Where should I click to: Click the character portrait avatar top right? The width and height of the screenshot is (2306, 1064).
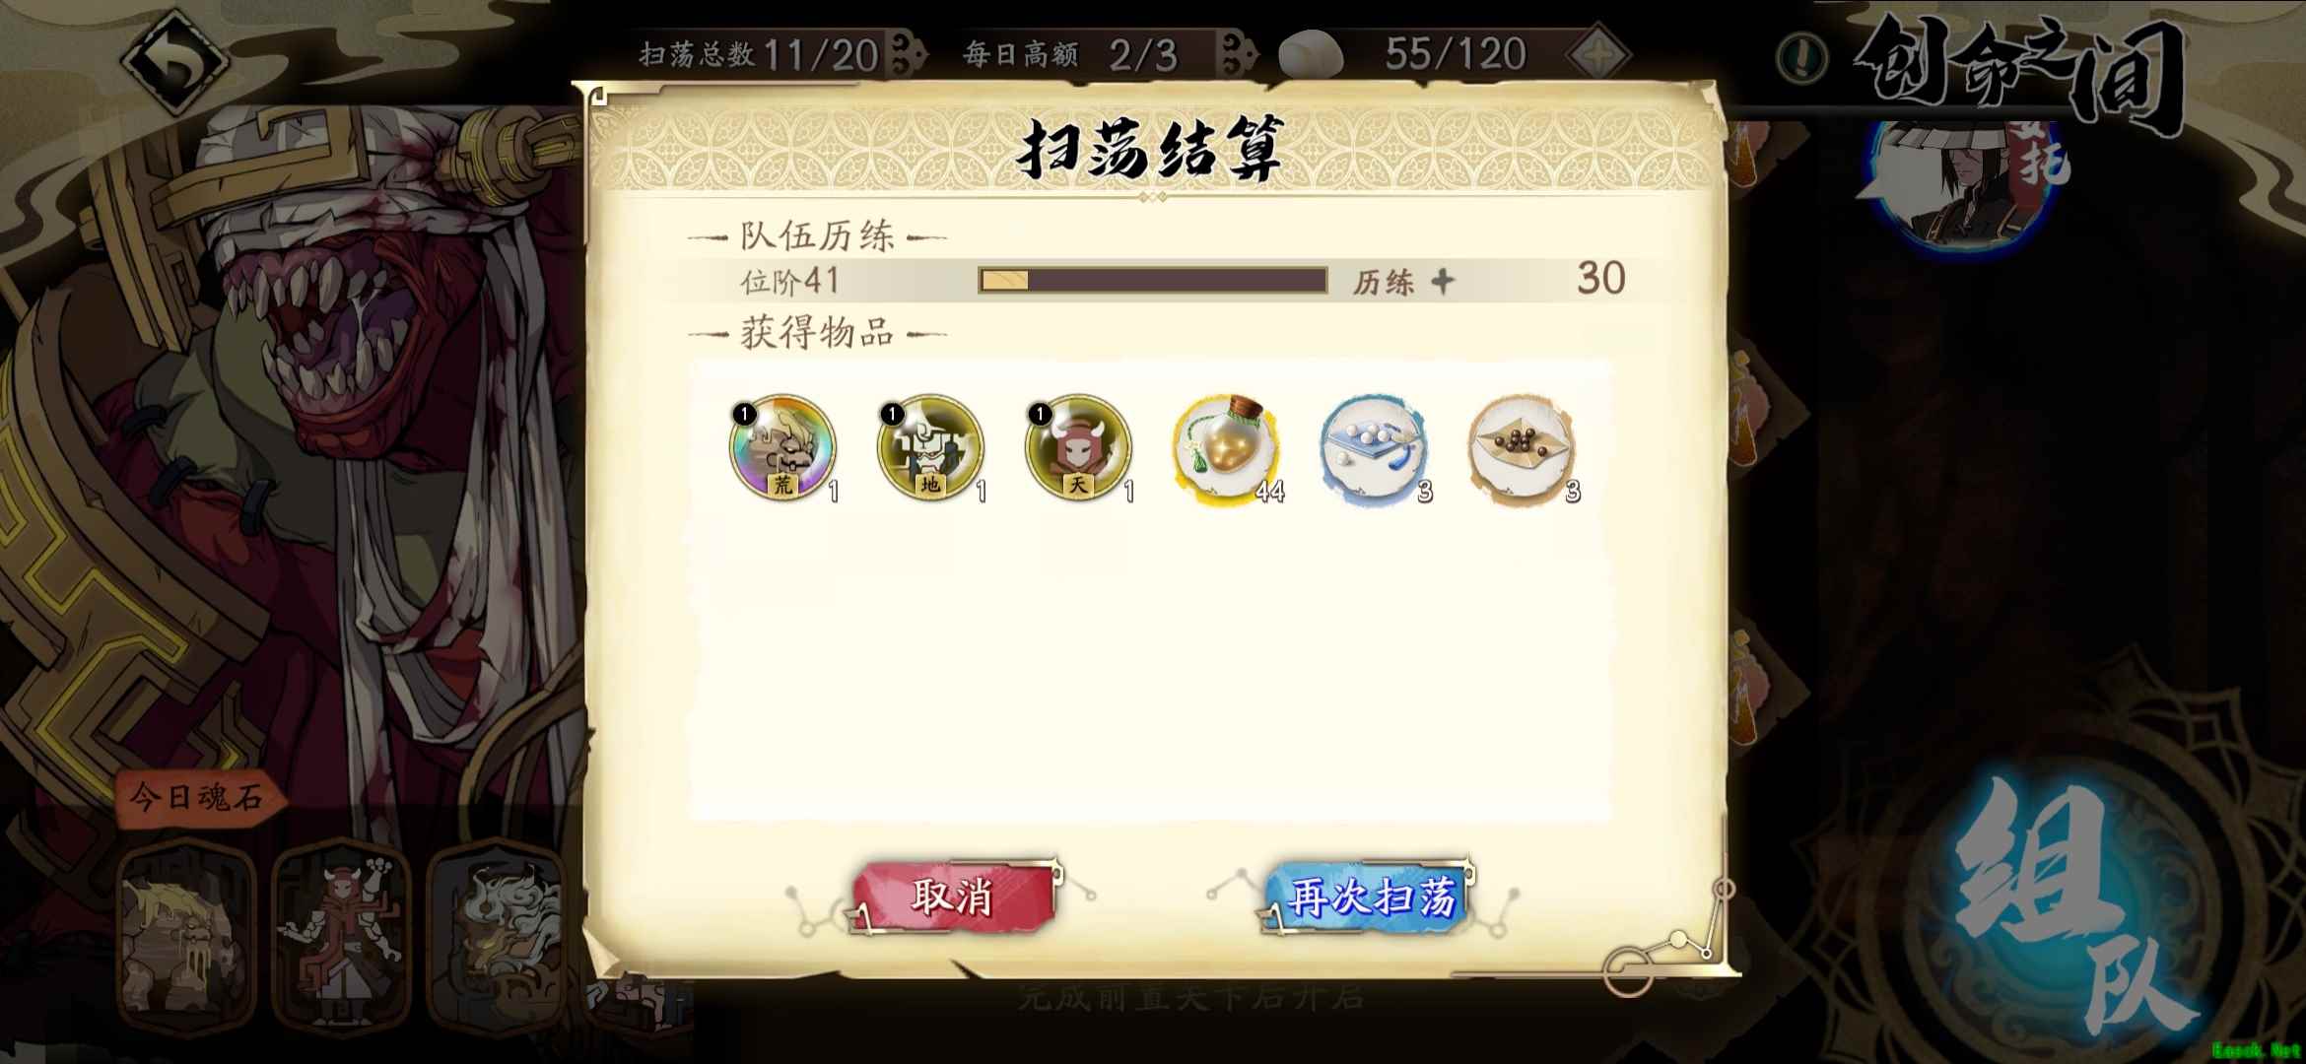[1961, 182]
